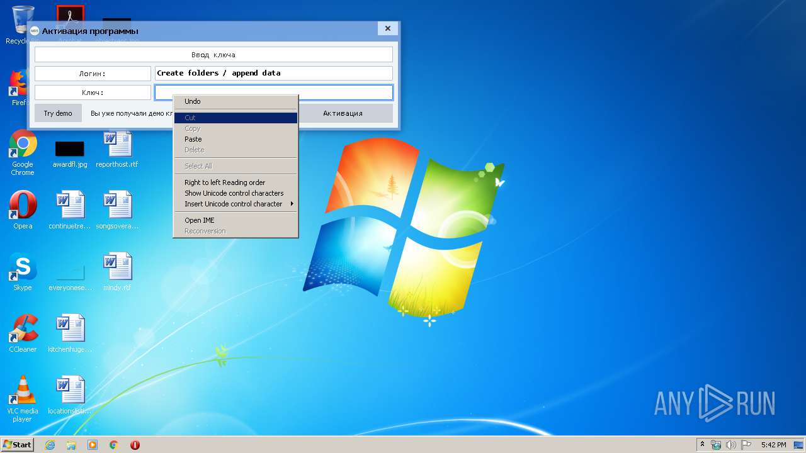Open the Acrobat Reader desktop icon
Image resolution: width=806 pixels, height=453 pixels.
click(x=70, y=14)
